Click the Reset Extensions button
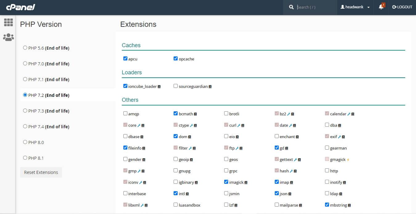This screenshot has height=214, width=416. pyautogui.click(x=41, y=172)
